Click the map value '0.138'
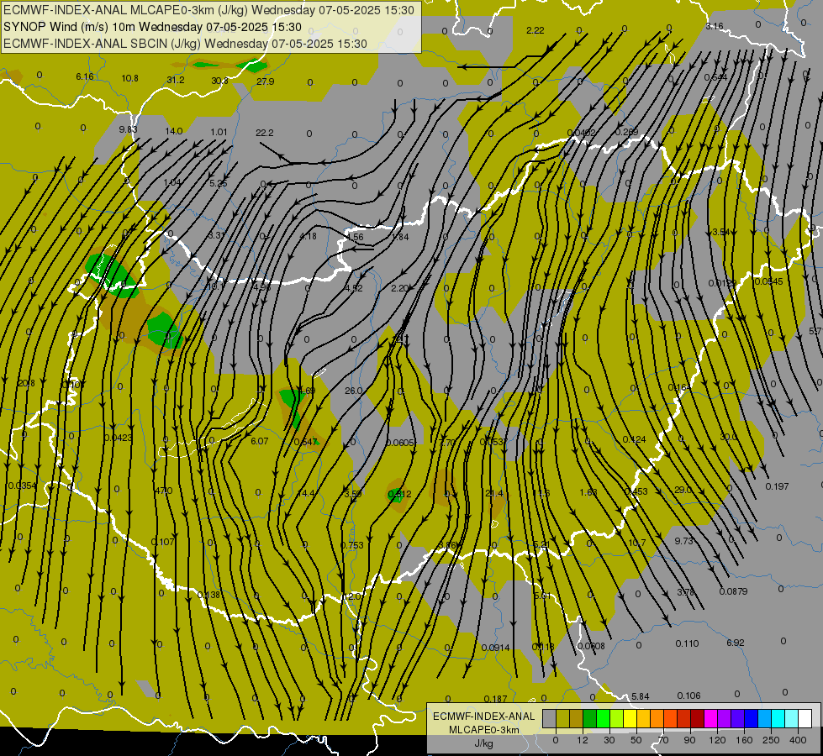Image resolution: width=823 pixels, height=756 pixels. (208, 595)
